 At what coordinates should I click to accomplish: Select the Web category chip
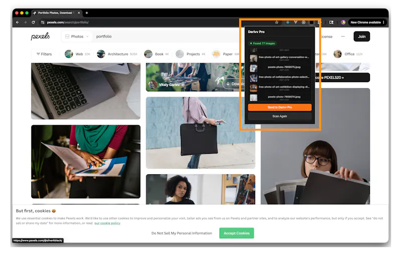(x=78, y=54)
